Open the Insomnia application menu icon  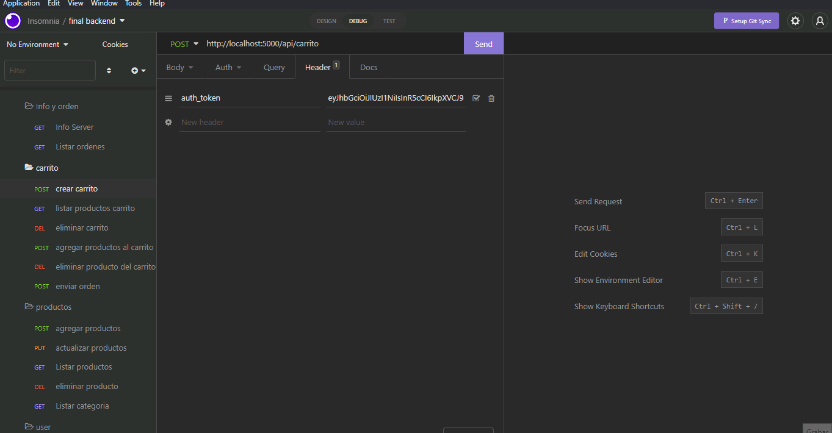(12, 20)
